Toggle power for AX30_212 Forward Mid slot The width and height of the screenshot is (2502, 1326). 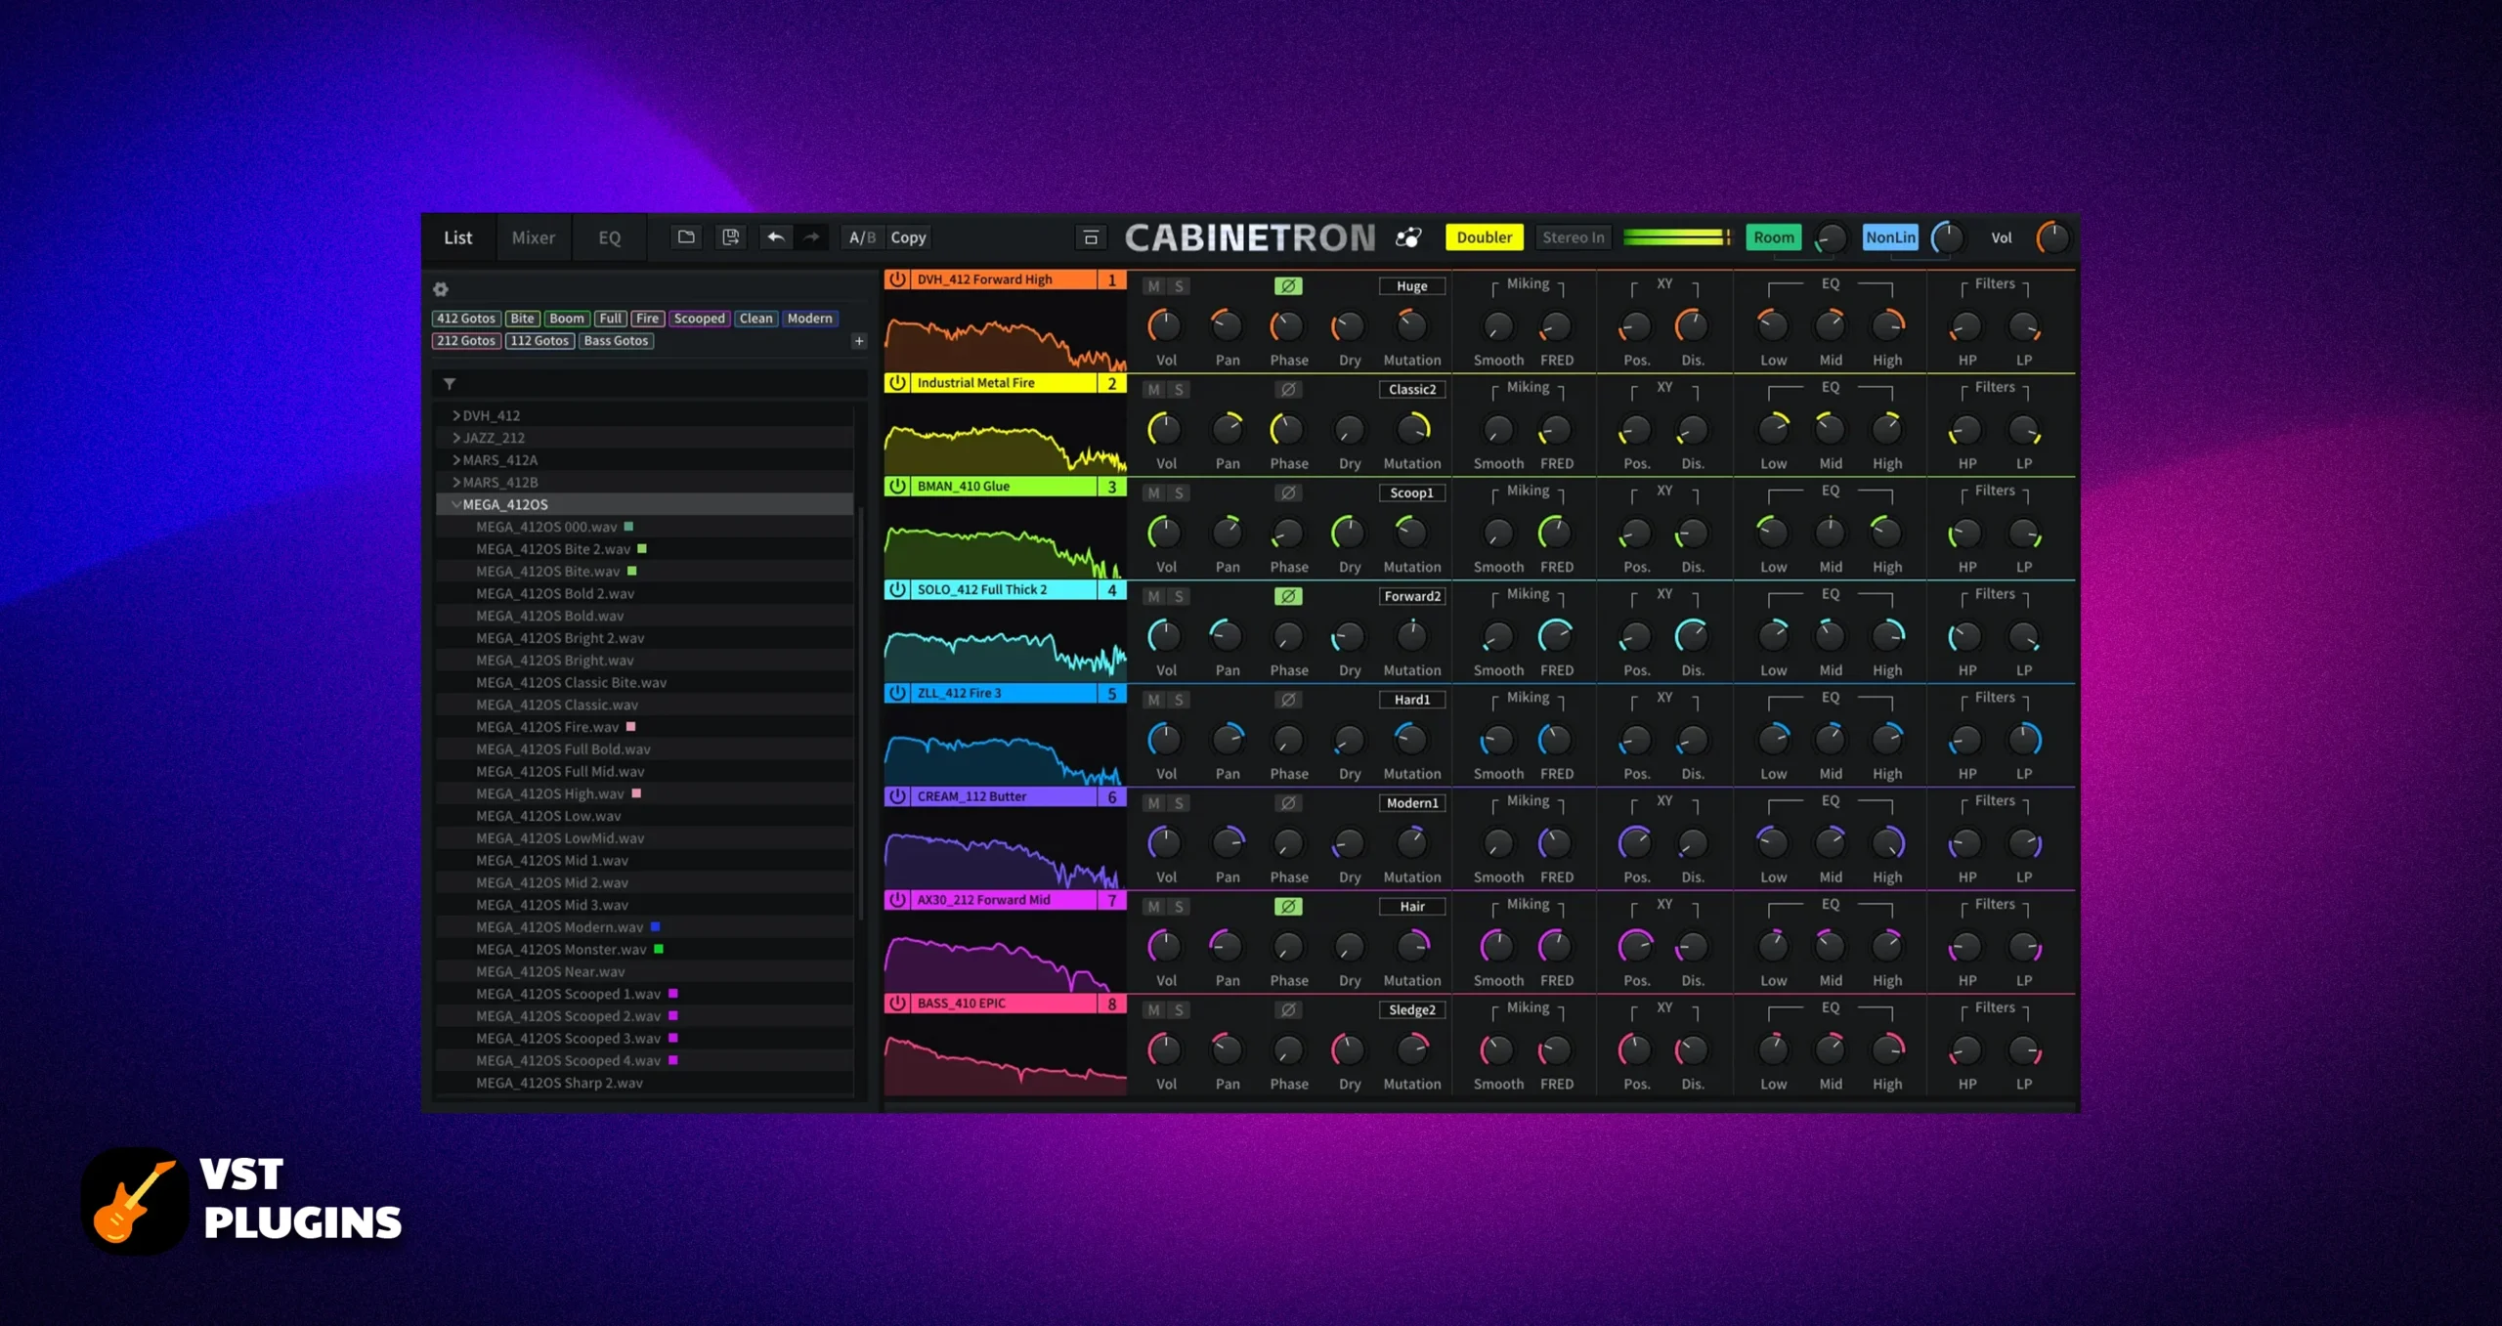[897, 900]
